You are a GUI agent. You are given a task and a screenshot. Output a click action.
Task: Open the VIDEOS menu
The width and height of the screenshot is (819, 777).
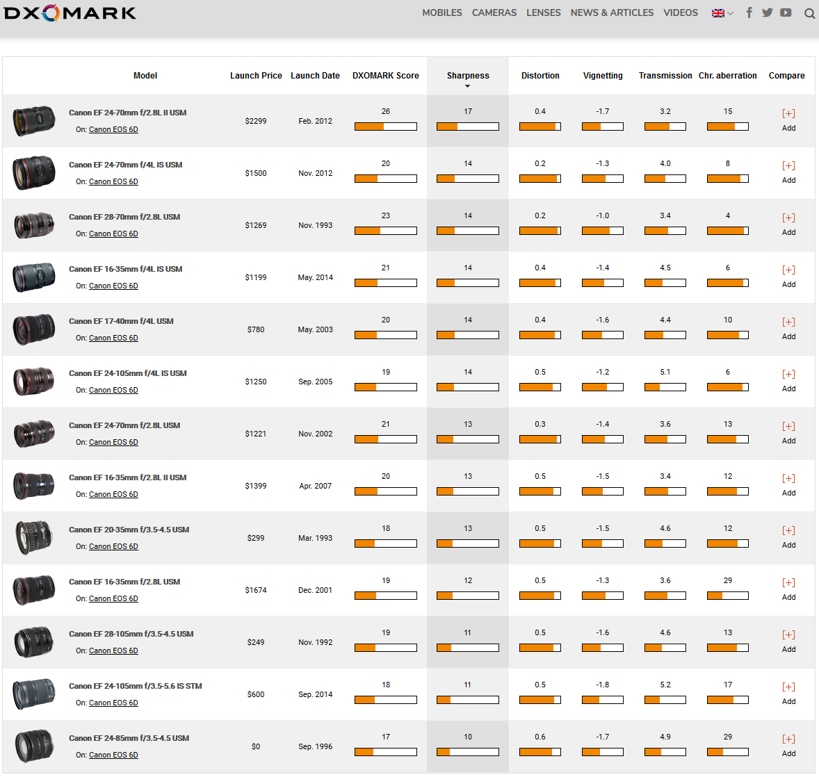click(680, 13)
